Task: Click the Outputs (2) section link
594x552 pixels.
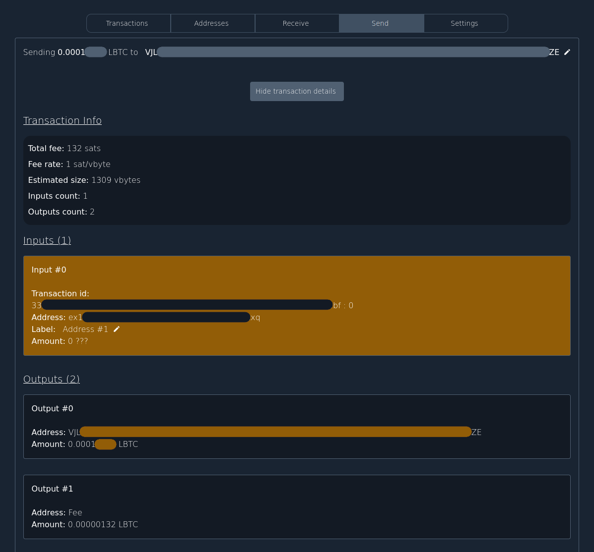Action: [x=52, y=379]
